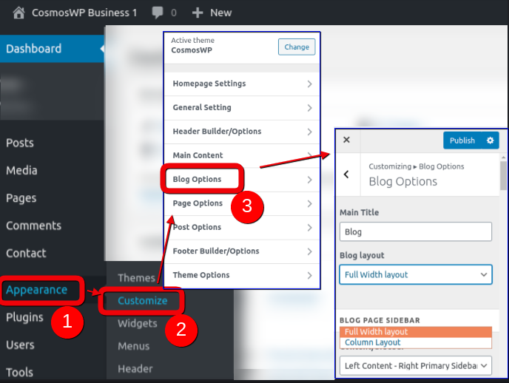509x383 pixels.
Task: Click the New link in admin bar
Action: [x=220, y=13]
